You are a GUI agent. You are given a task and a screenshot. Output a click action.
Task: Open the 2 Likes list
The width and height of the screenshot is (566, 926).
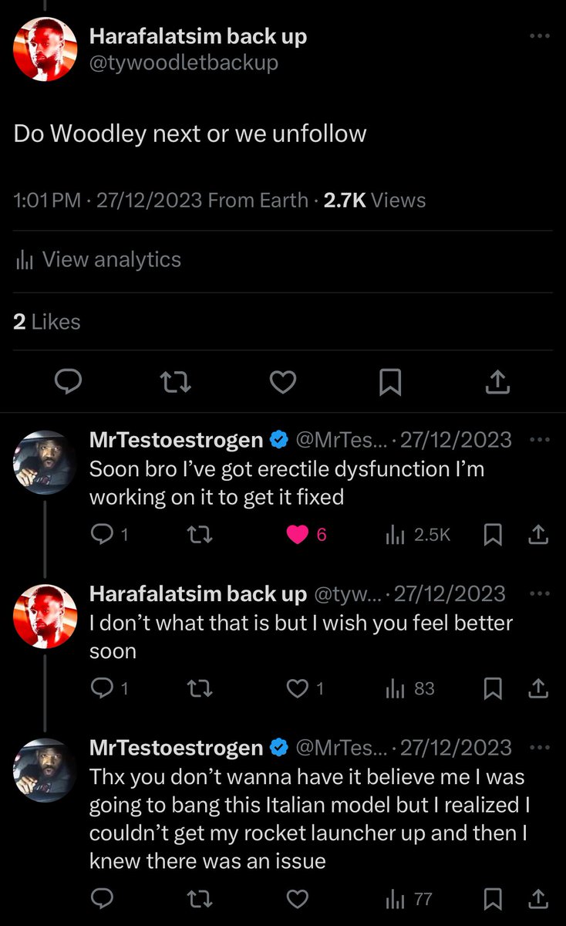tap(47, 322)
